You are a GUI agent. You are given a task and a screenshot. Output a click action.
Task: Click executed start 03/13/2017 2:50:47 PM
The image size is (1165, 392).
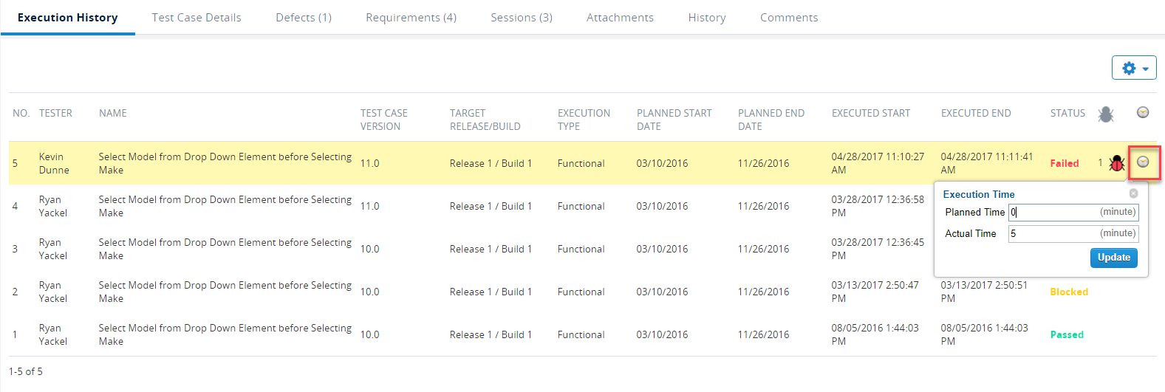click(875, 292)
